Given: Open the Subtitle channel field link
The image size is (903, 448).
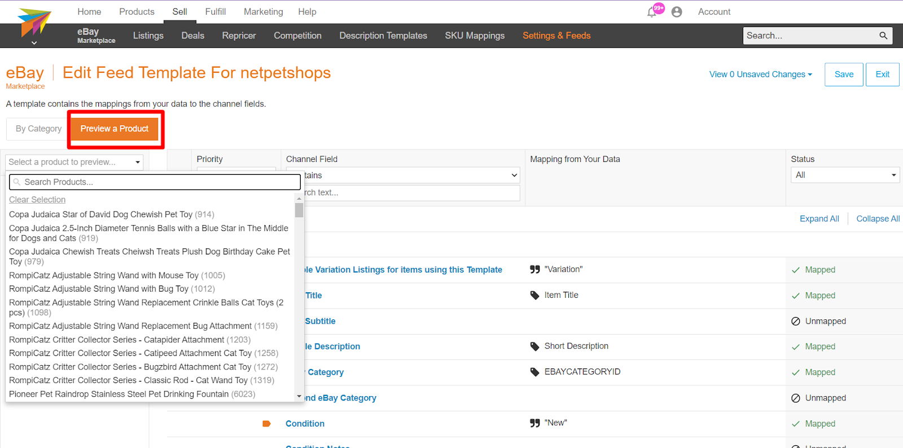Looking at the screenshot, I should coord(320,321).
